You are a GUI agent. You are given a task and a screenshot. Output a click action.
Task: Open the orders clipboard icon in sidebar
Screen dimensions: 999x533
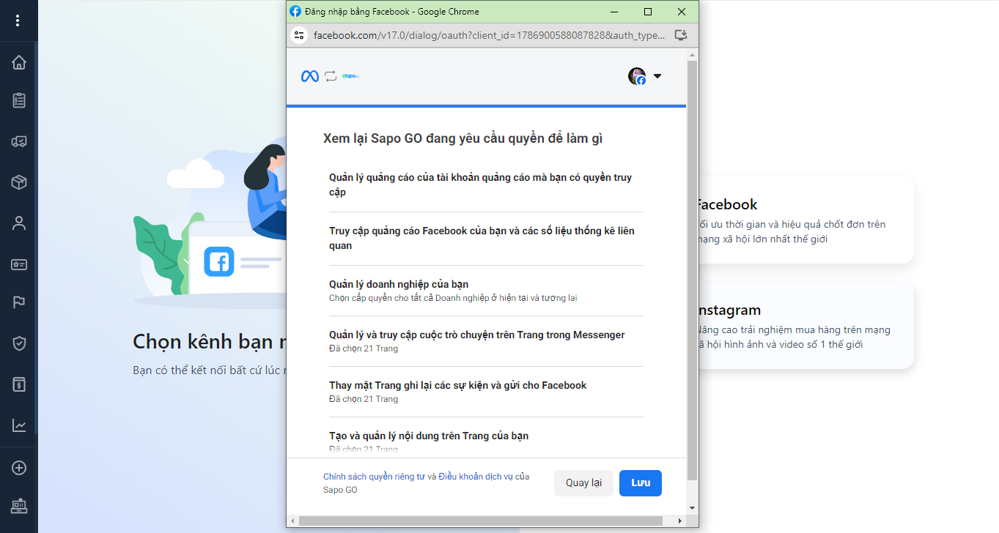[19, 101]
